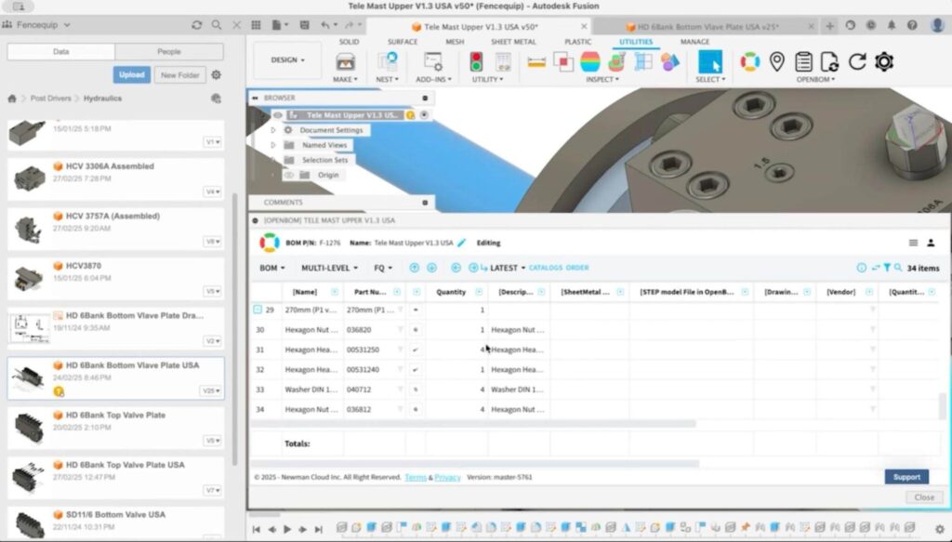This screenshot has height=542, width=952.
Task: Click the 3D Print make icon
Action: [x=345, y=62]
